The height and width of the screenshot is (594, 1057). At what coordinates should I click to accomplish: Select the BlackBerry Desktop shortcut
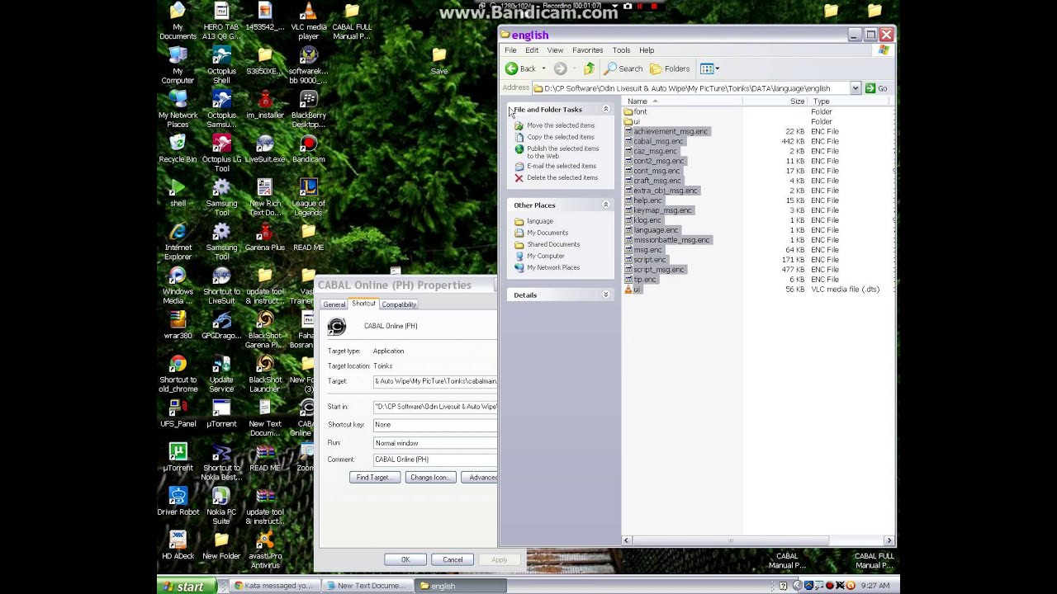(x=308, y=110)
